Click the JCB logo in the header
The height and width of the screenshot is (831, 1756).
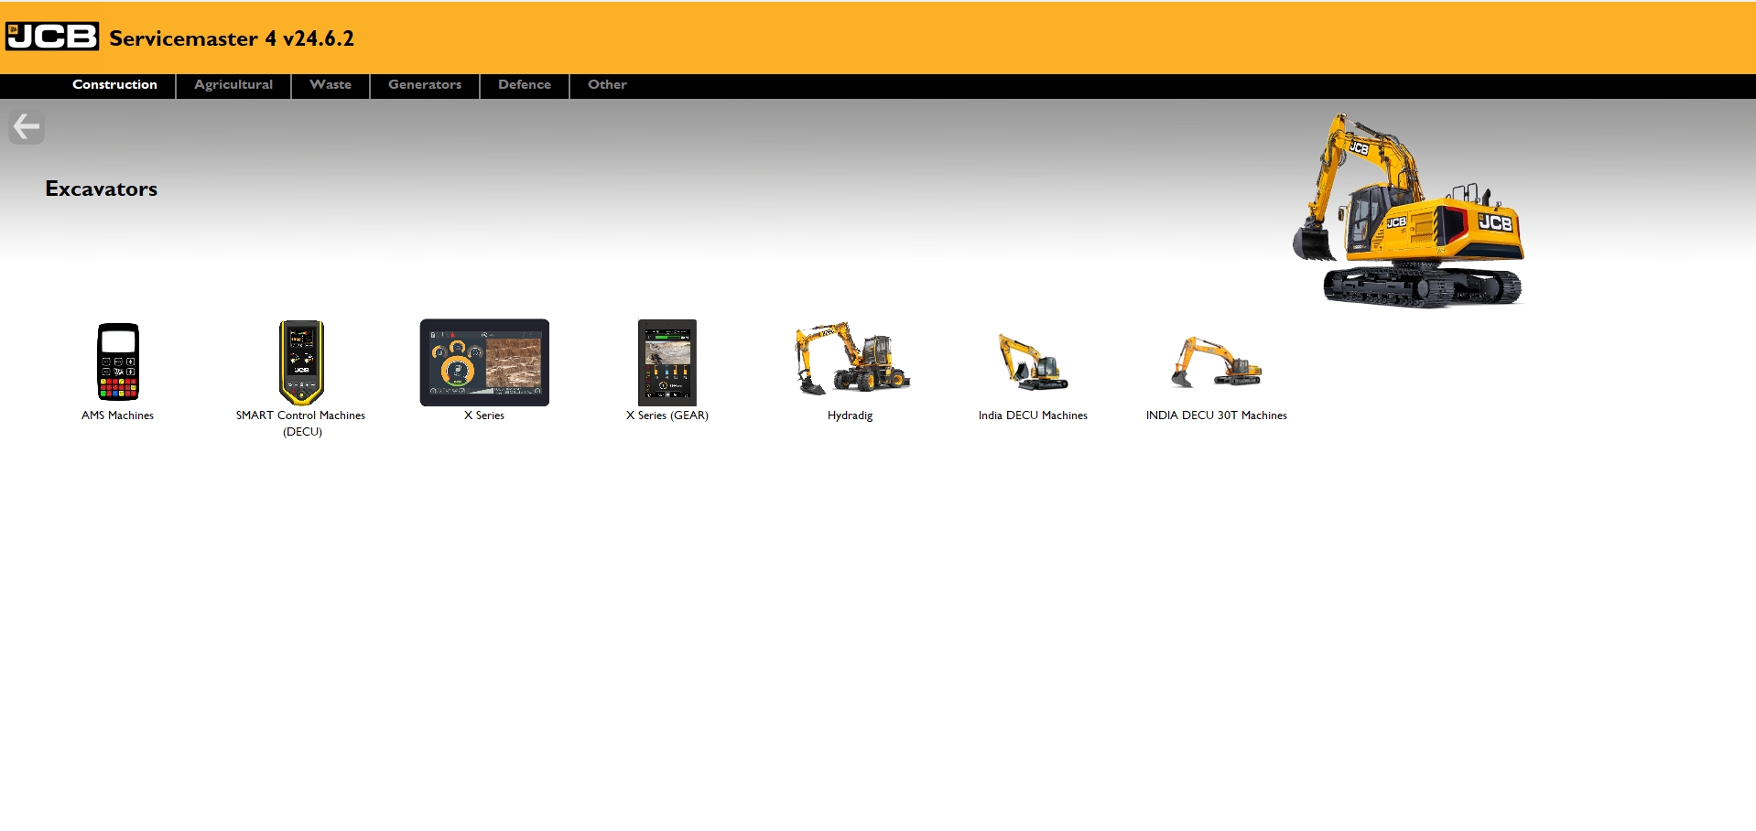point(50,36)
